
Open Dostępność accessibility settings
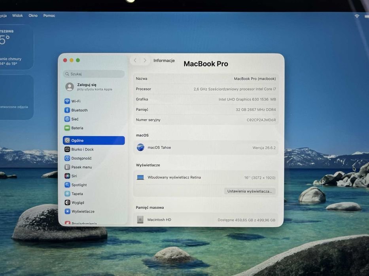click(81, 158)
